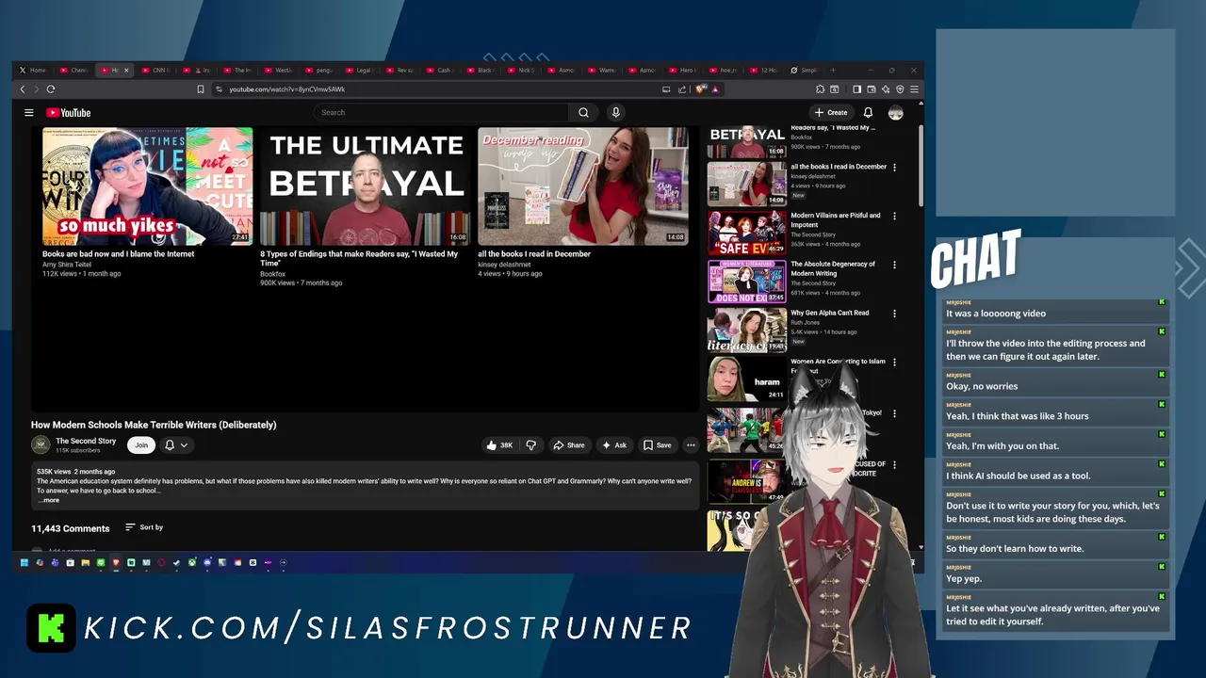
Task: Click the Brave Shields lion icon
Action: (x=700, y=89)
